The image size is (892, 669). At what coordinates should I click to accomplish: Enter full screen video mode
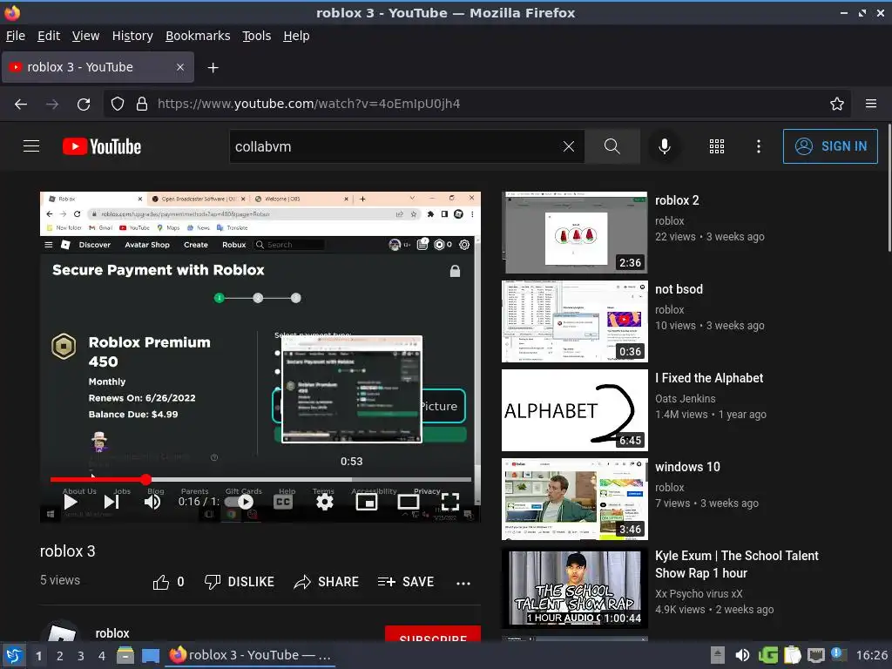[x=450, y=502]
